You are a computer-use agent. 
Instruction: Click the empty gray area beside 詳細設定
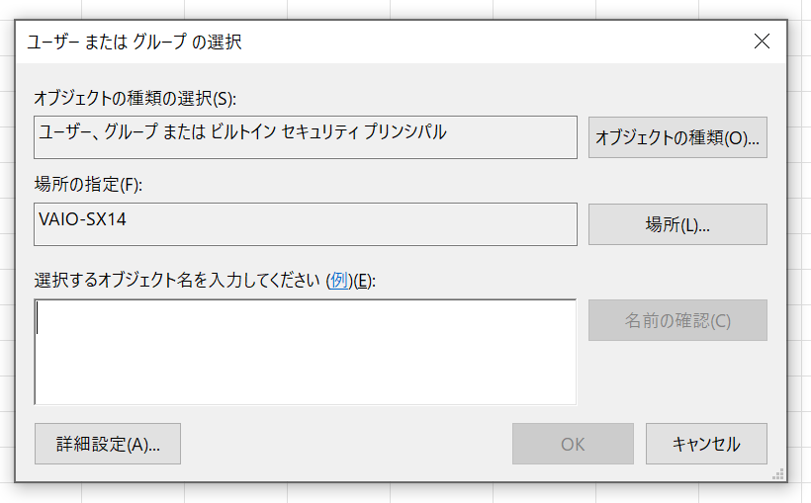pyautogui.click(x=346, y=444)
